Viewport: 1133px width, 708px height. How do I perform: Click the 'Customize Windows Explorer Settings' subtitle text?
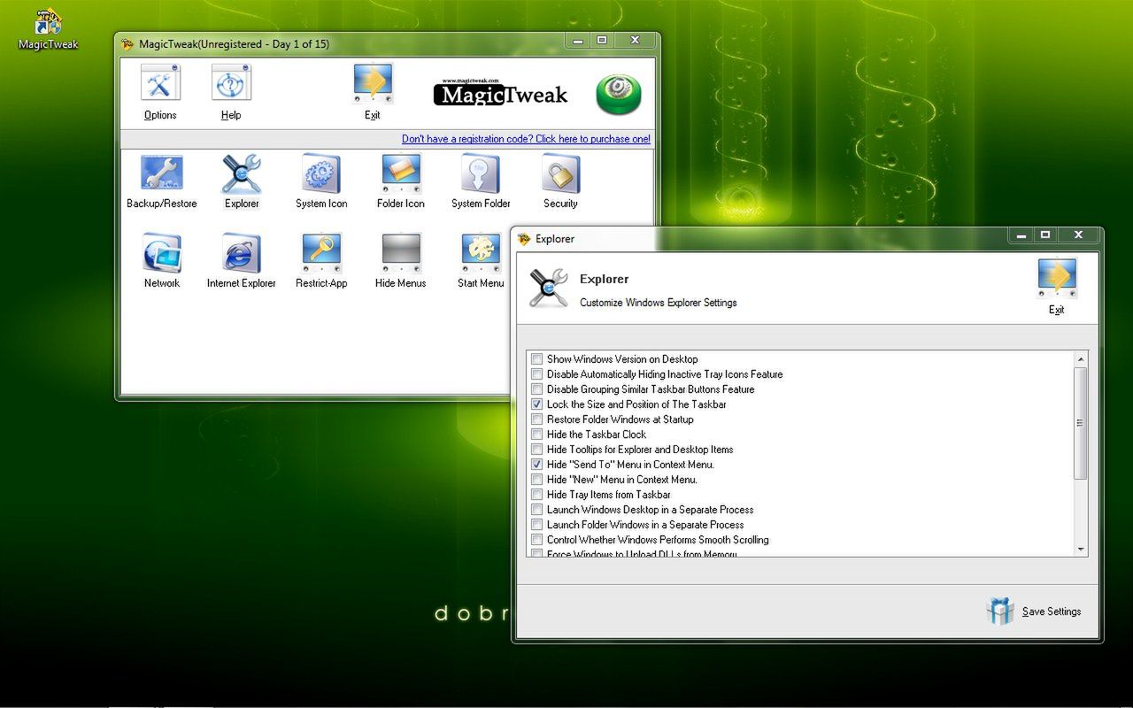point(659,303)
